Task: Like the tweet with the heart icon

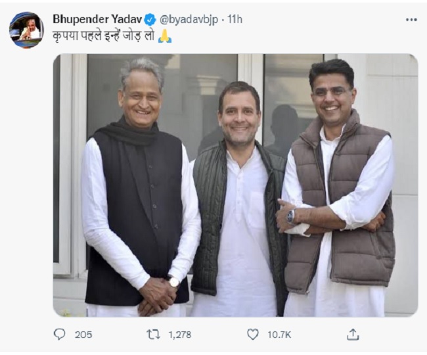Action: 253,334
